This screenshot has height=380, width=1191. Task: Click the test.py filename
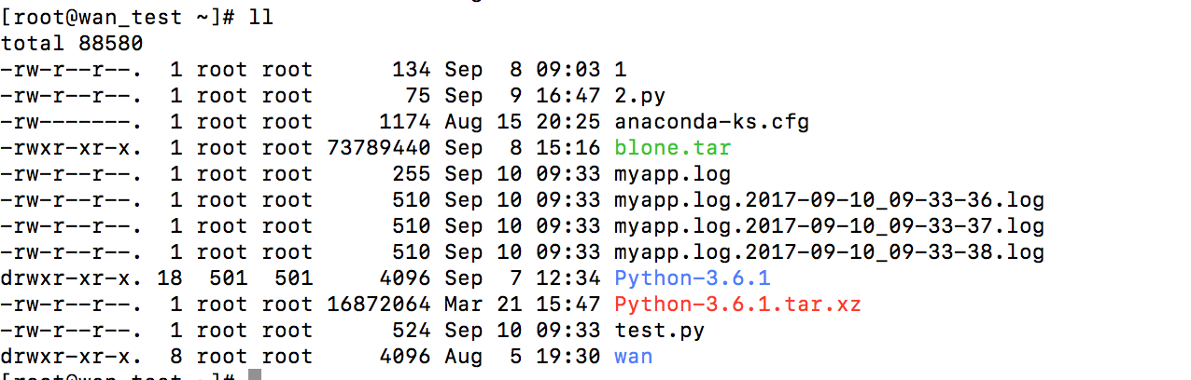[659, 331]
